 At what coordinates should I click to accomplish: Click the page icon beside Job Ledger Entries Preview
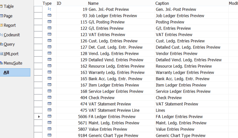coord(49,16)
